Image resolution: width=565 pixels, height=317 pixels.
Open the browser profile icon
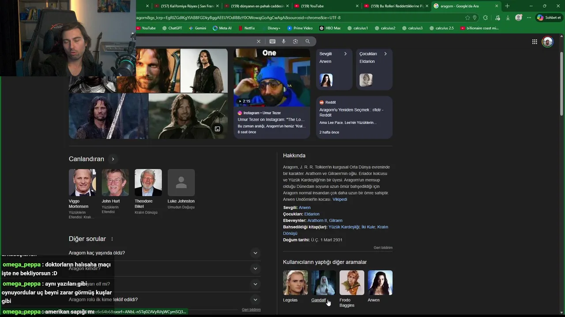519,18
